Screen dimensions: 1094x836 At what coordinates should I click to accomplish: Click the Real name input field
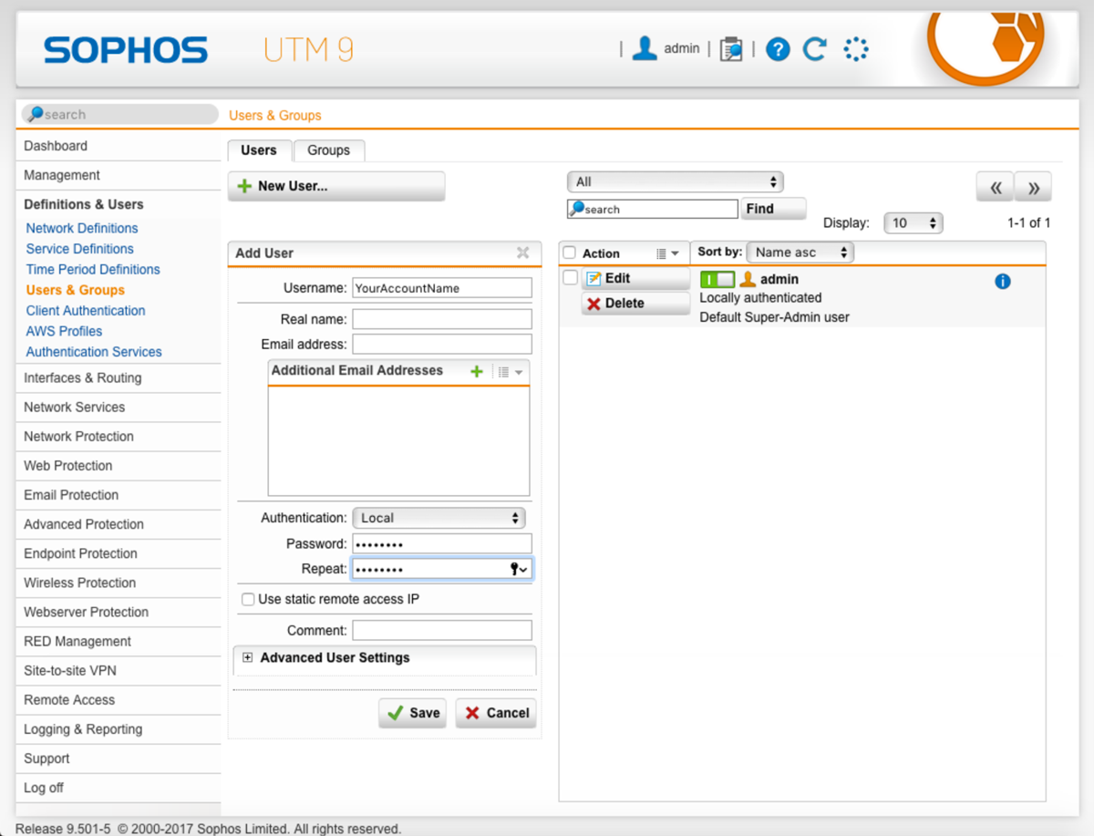tap(441, 319)
